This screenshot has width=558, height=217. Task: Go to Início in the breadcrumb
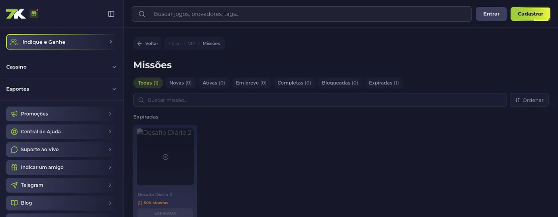[x=175, y=43]
